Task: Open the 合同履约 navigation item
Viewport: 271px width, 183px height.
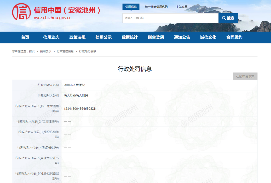Action: pos(234,37)
